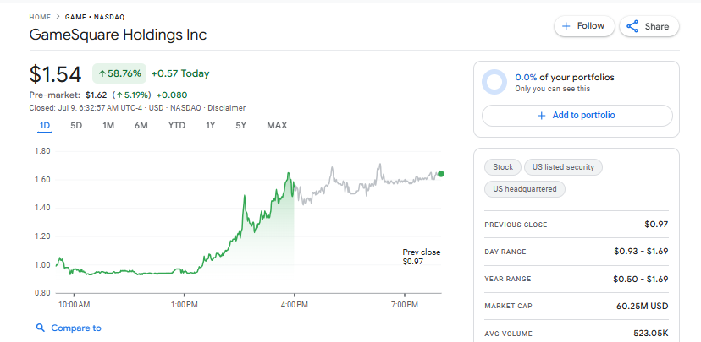Click the 58.76% gain badge
This screenshot has width=701, height=342.
(x=119, y=73)
